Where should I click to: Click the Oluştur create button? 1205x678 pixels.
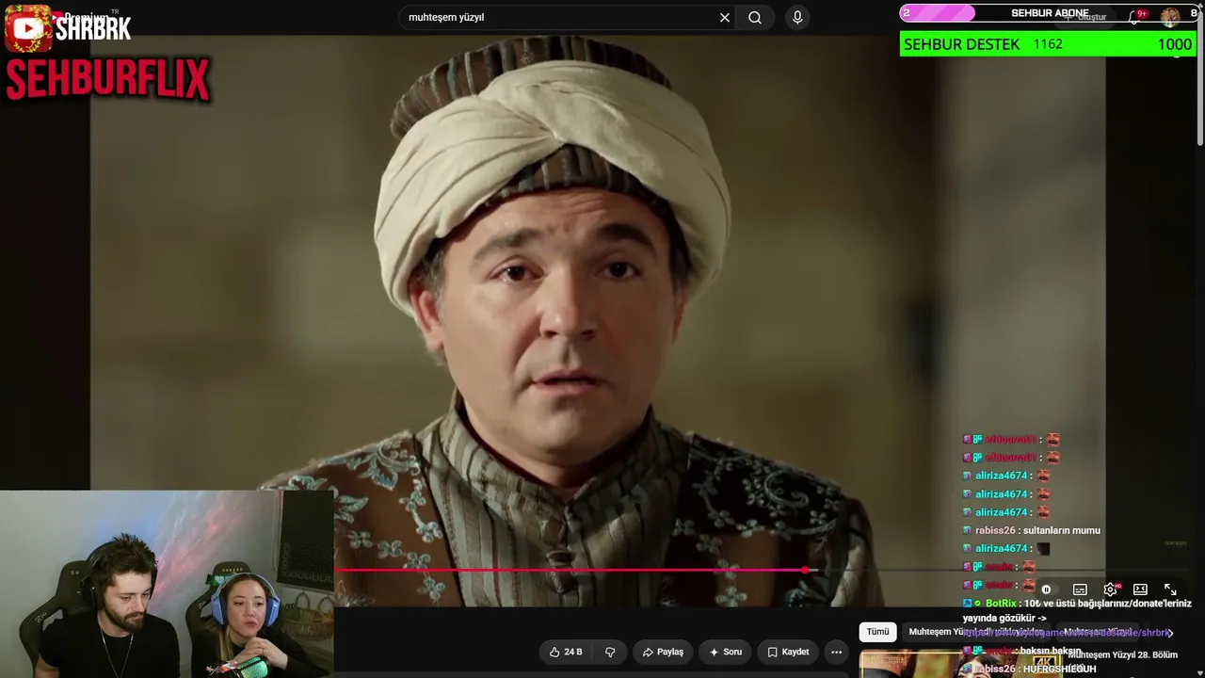coord(1084,17)
